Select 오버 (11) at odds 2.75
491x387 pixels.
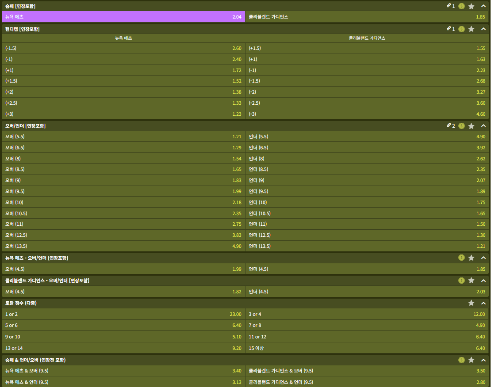click(123, 224)
